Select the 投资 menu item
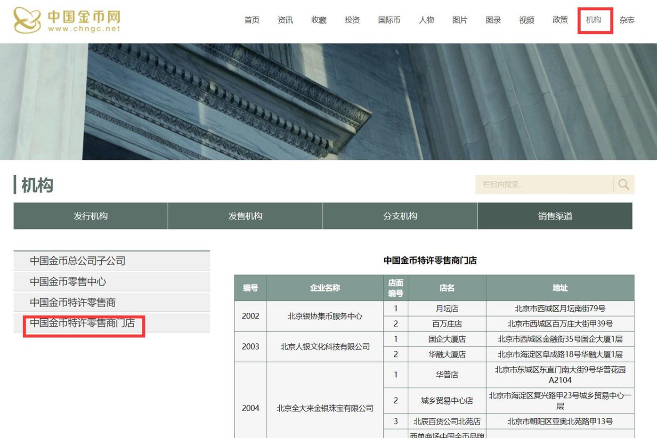 353,20
